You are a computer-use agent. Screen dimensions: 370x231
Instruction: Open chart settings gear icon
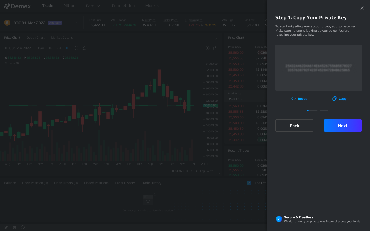coord(208,48)
